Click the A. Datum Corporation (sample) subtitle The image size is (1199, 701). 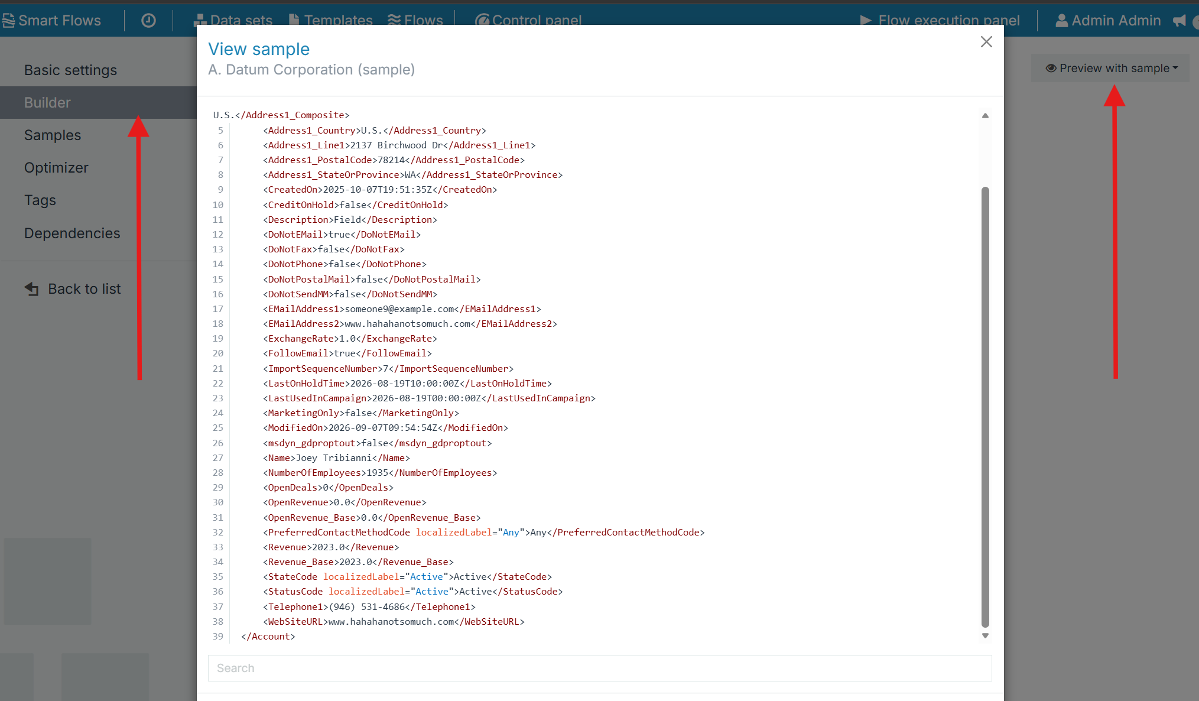311,70
